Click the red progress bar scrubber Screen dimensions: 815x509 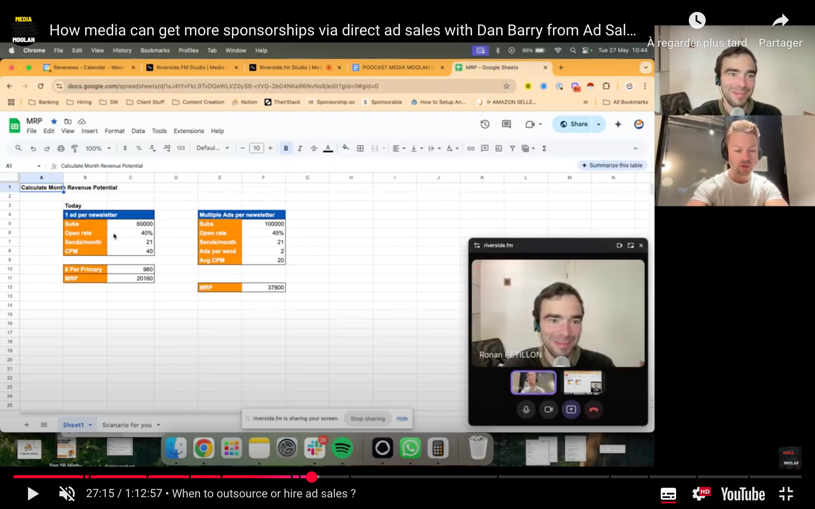click(312, 477)
